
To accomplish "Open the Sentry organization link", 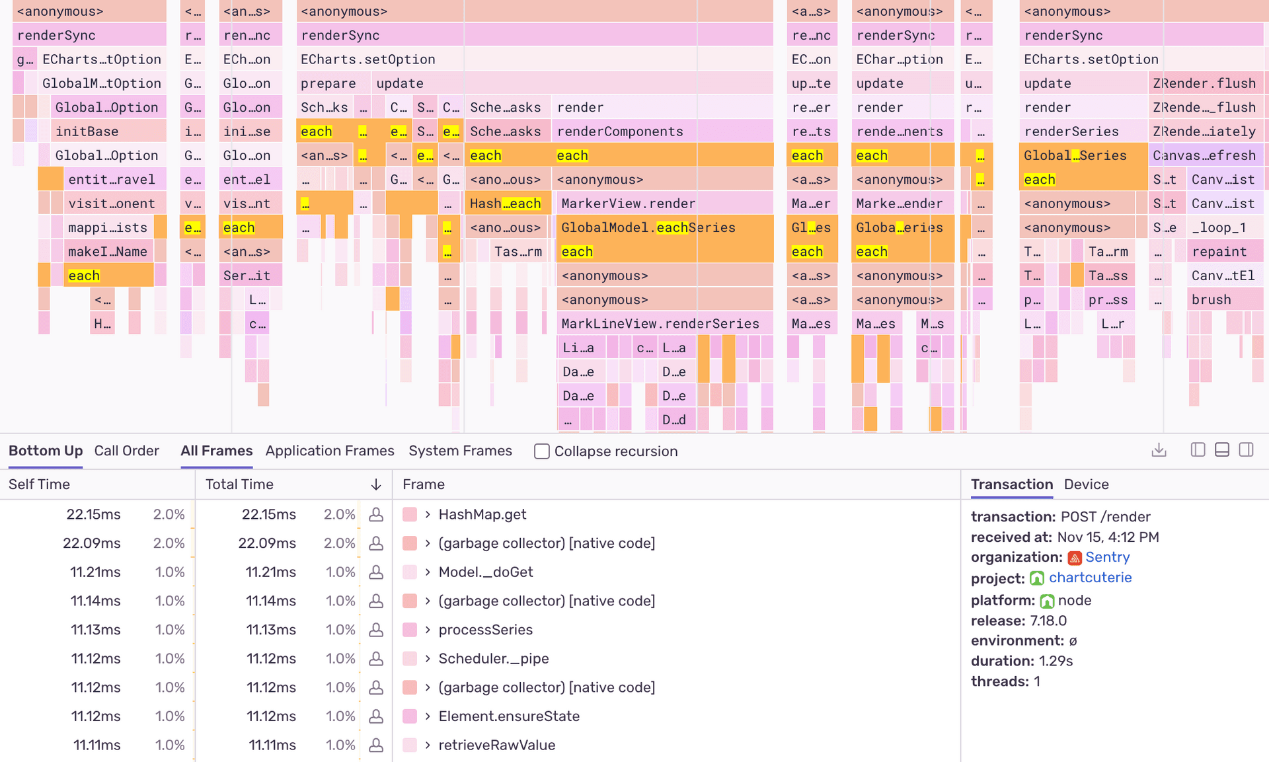I will coord(1107,557).
